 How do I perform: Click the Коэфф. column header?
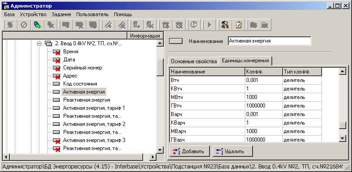click(264, 72)
